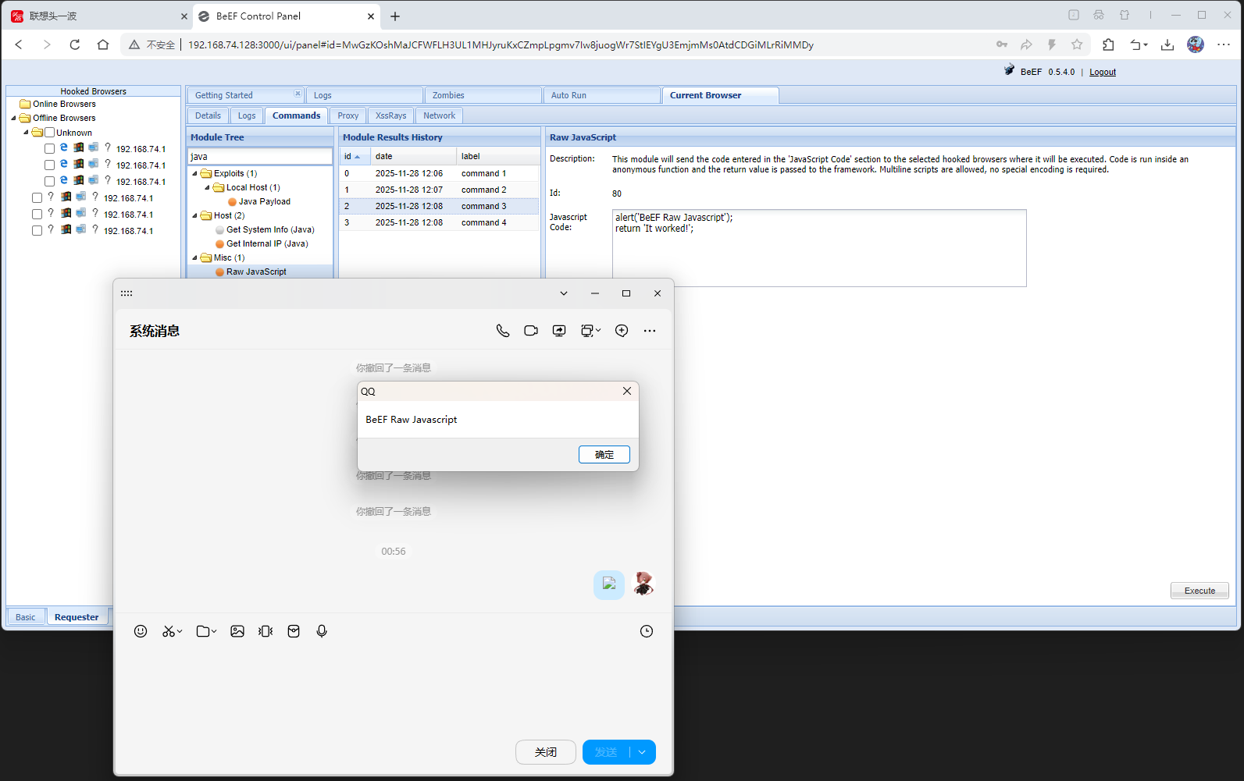Click the Logout link
The image size is (1244, 781).
point(1102,72)
